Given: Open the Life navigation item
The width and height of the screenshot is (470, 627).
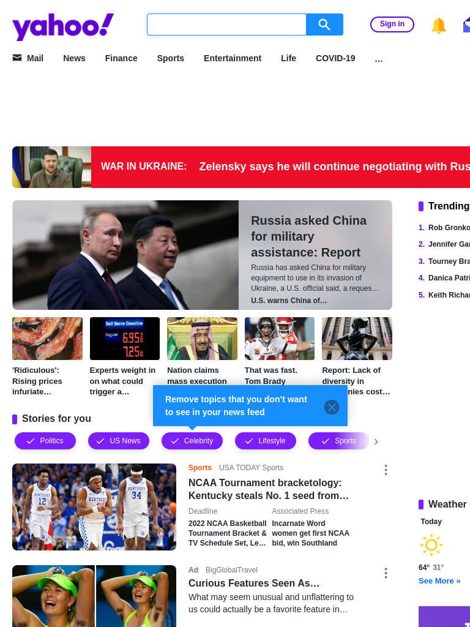Looking at the screenshot, I should (x=289, y=58).
